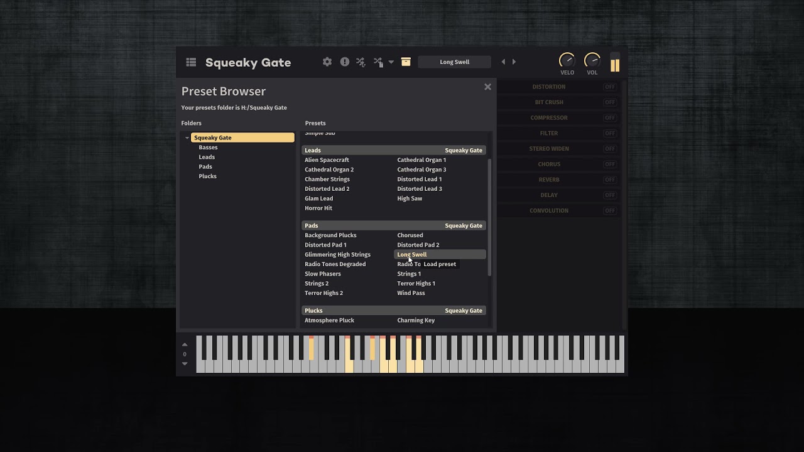Toggle the Convolution effect switch

click(609, 210)
